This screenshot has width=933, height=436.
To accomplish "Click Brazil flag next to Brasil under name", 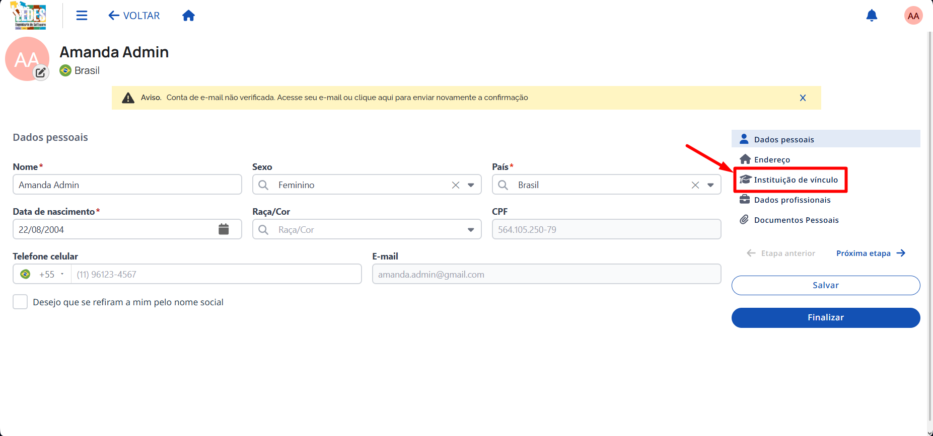I will coord(65,70).
